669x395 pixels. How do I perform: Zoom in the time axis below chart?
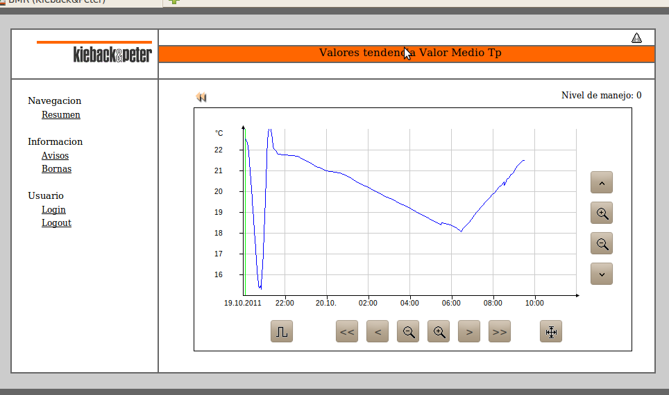(x=439, y=332)
